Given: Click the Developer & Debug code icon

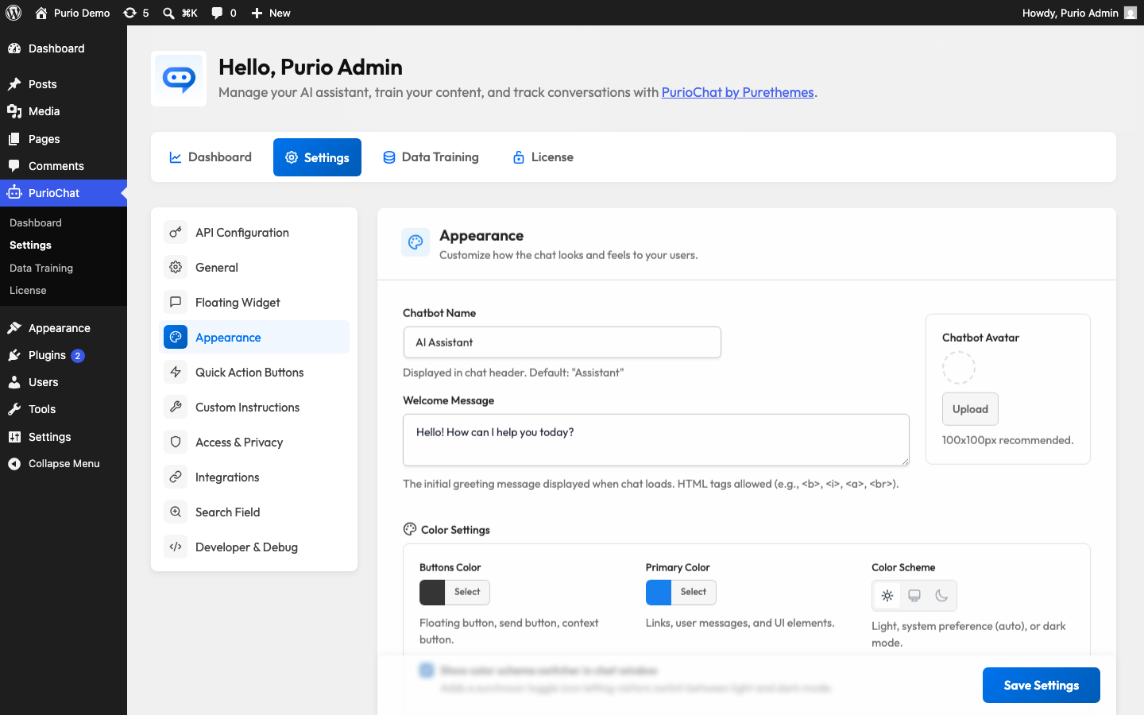Looking at the screenshot, I should [176, 547].
